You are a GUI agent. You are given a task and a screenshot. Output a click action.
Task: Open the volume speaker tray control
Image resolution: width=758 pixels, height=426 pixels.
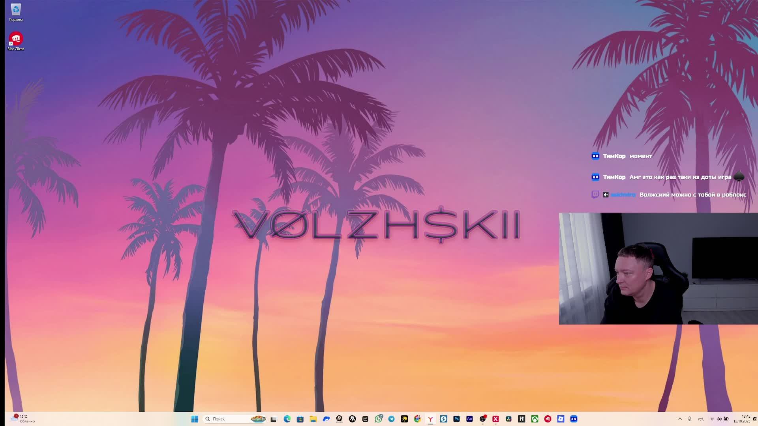click(x=719, y=419)
